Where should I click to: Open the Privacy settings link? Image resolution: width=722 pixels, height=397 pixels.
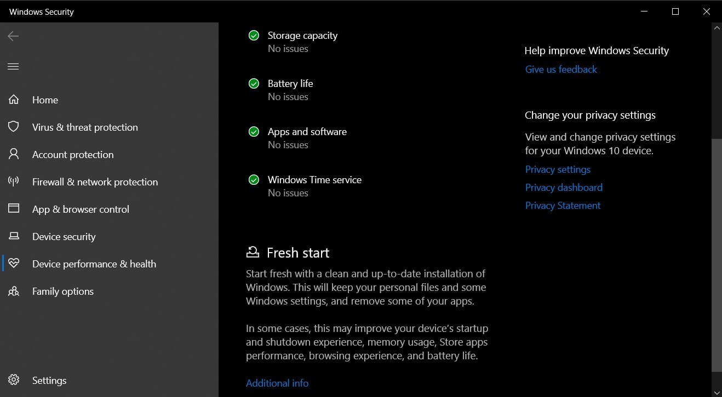558,170
